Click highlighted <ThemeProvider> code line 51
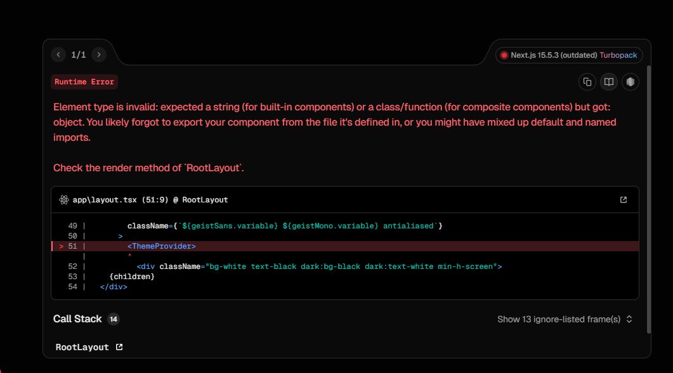673x373 pixels. tap(344, 246)
